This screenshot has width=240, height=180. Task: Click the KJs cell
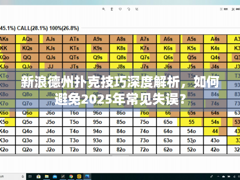[x=51, y=48]
